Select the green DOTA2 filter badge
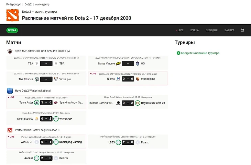The height and width of the screenshot is (165, 251). [x=12, y=30]
